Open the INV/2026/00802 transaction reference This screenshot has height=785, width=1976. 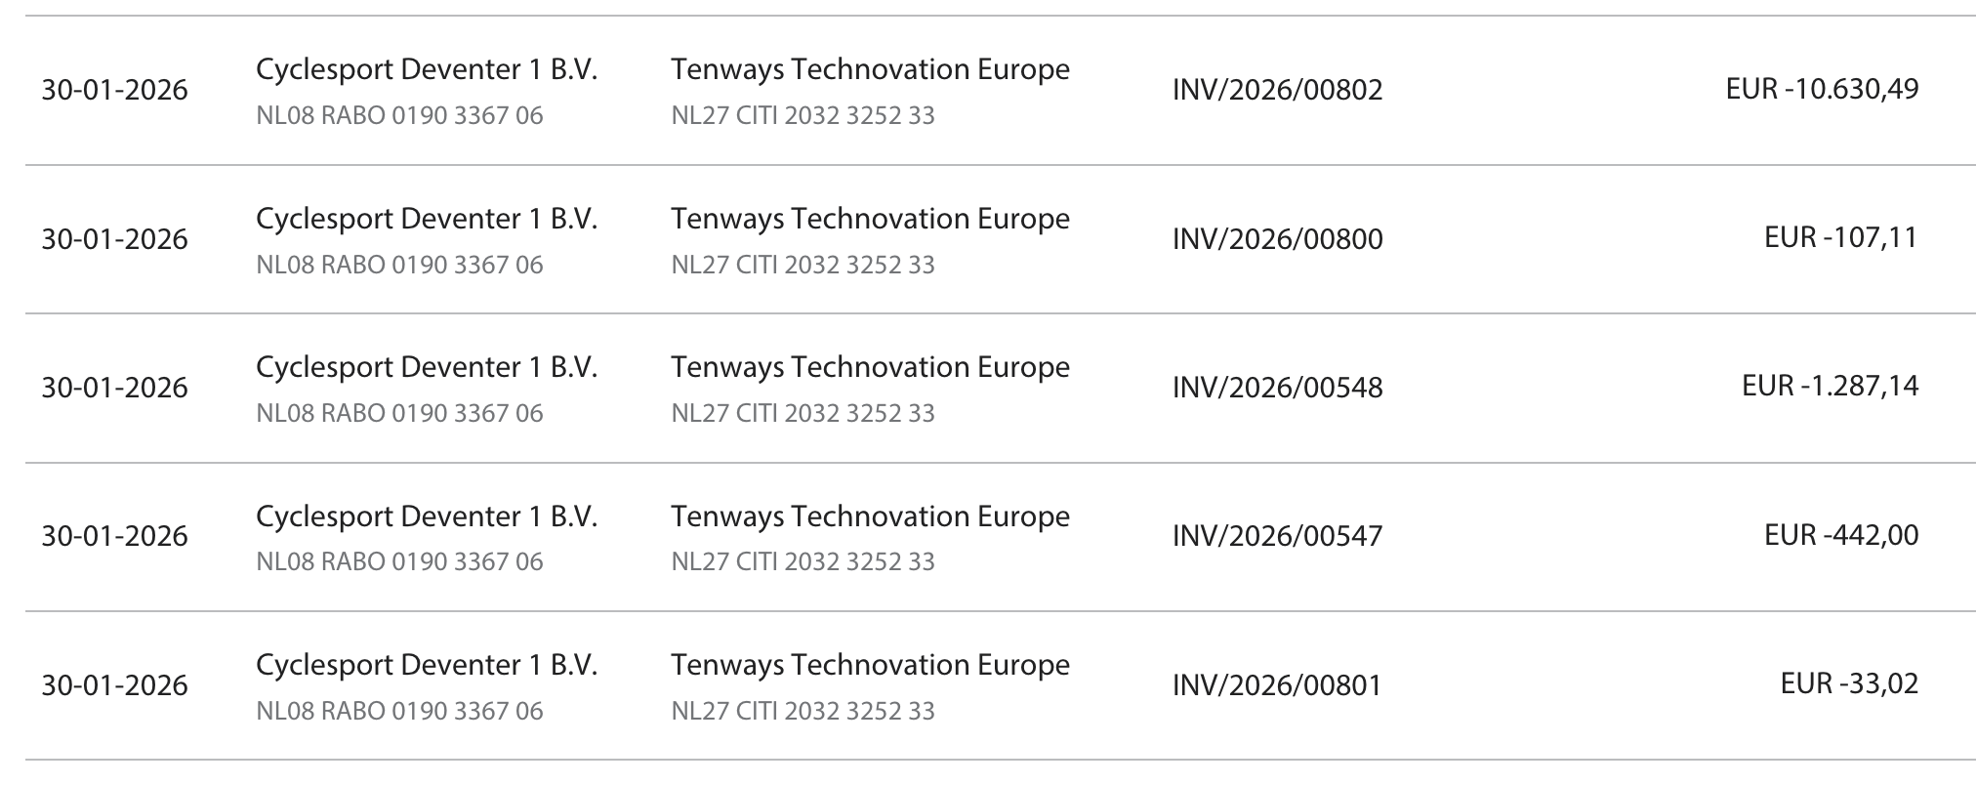[1277, 90]
